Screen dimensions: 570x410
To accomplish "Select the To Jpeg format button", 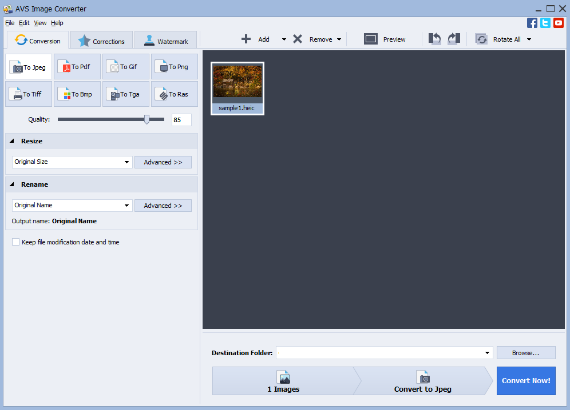I will coord(29,67).
